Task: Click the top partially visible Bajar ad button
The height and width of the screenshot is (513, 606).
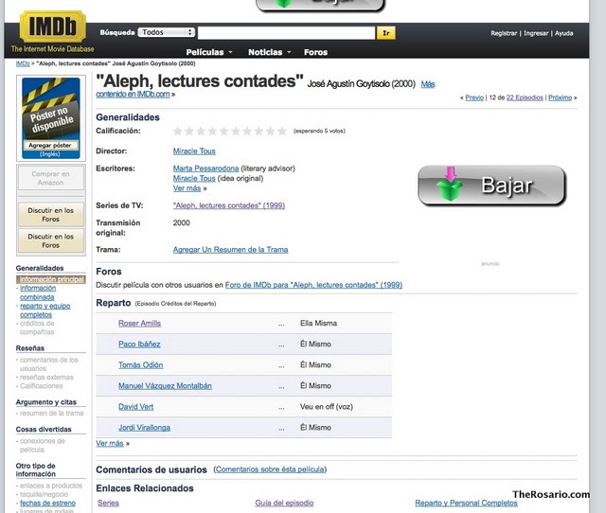Action: point(320,5)
